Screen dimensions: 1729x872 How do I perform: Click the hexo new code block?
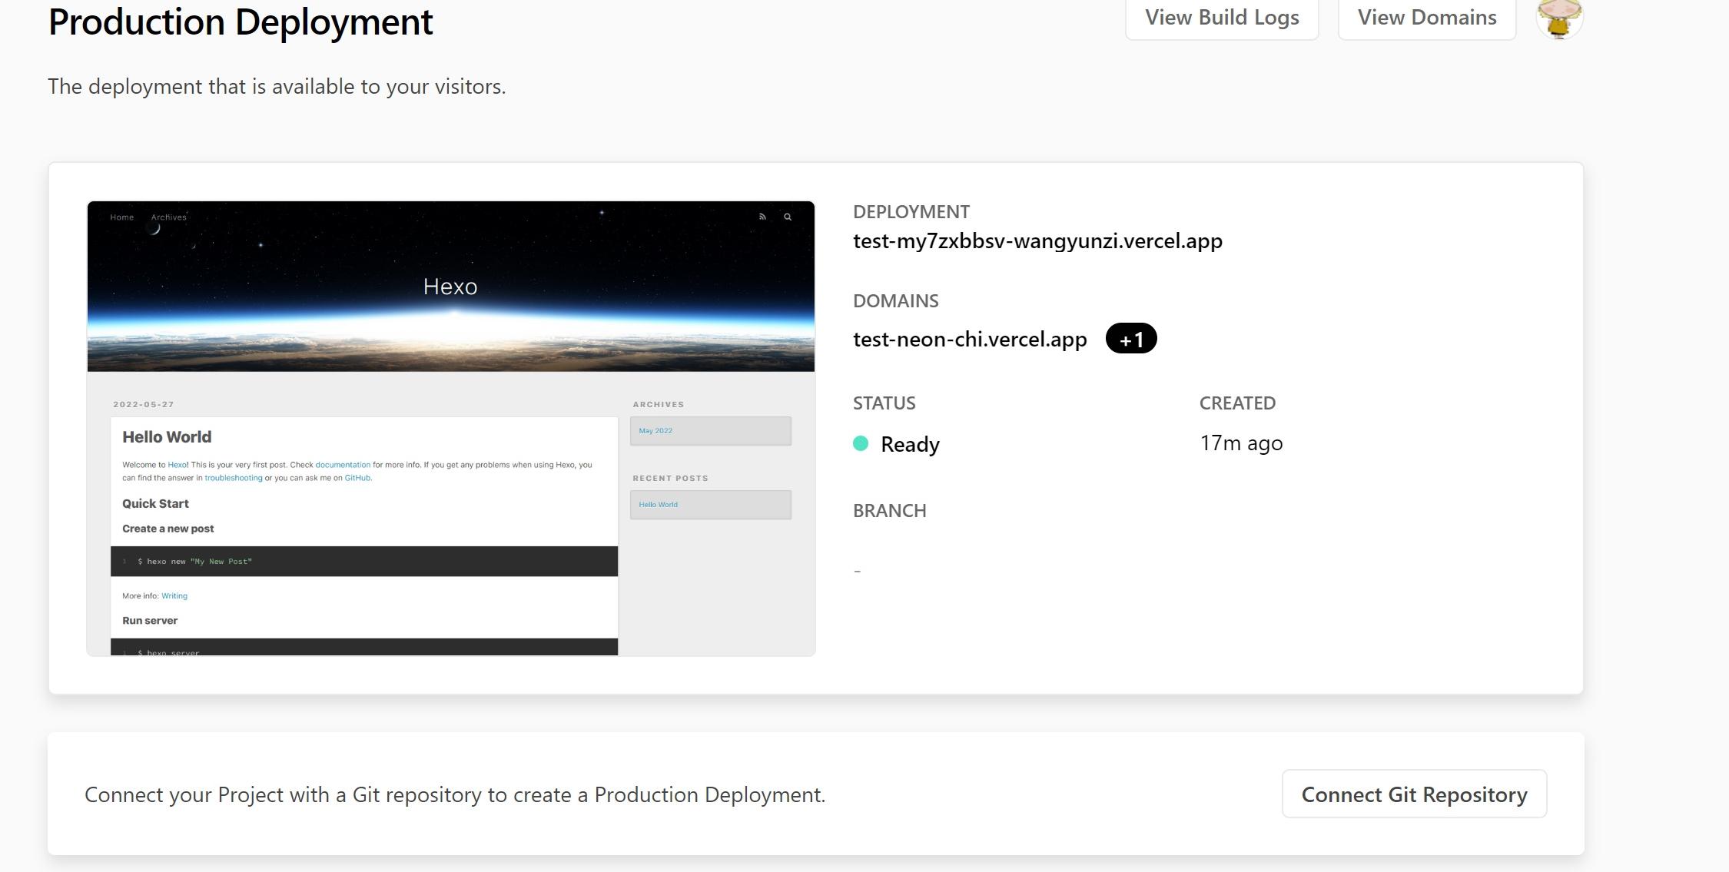click(364, 562)
